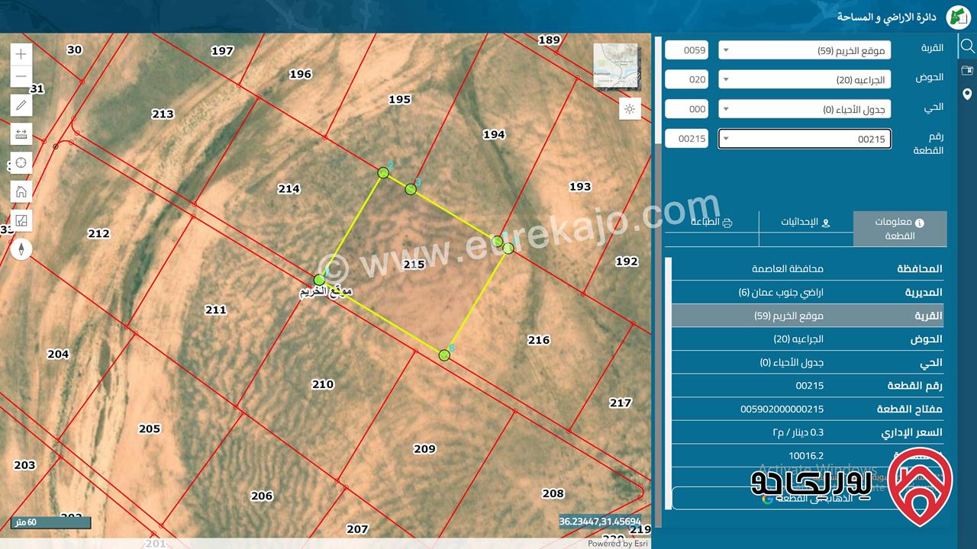Image resolution: width=977 pixels, height=549 pixels.
Task: Click parcel vertex point 2
Action: click(x=384, y=173)
